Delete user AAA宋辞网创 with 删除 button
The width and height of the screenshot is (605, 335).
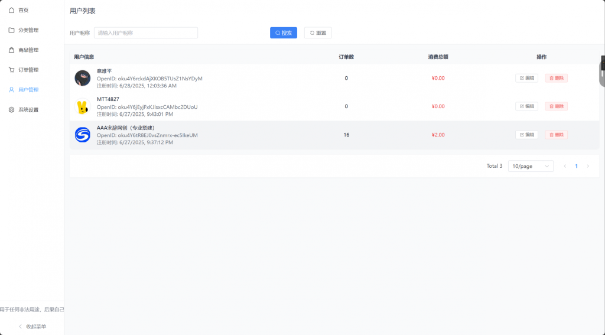click(x=556, y=135)
